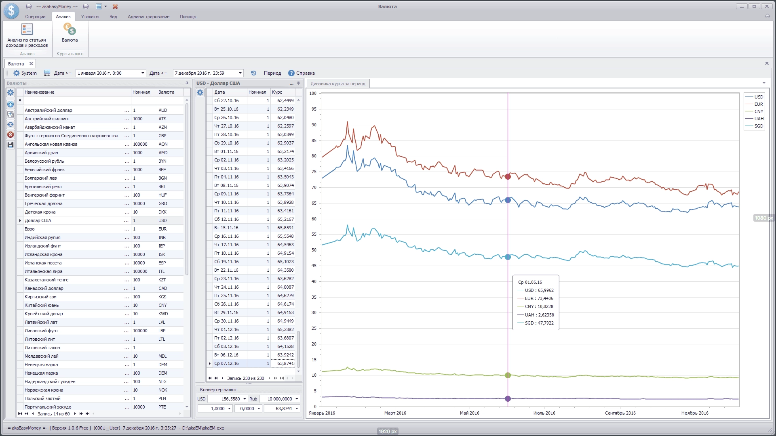Duplicate the selected currency record
The width and height of the screenshot is (776, 436).
(11, 114)
